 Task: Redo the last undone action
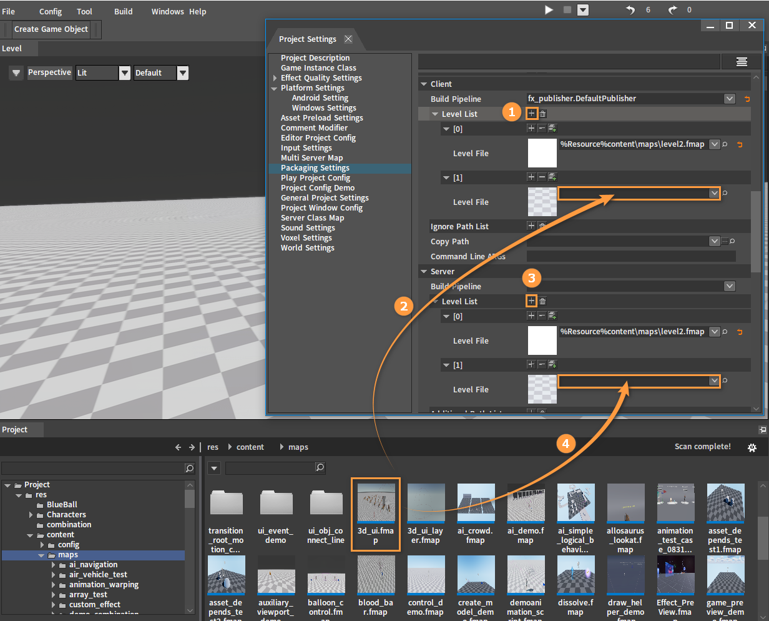pyautogui.click(x=672, y=10)
